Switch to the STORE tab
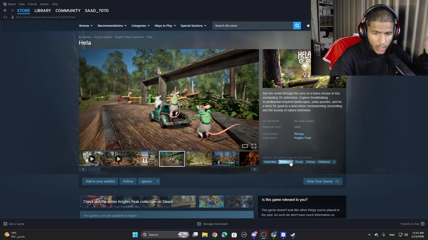This screenshot has height=240, width=428. (x=23, y=11)
